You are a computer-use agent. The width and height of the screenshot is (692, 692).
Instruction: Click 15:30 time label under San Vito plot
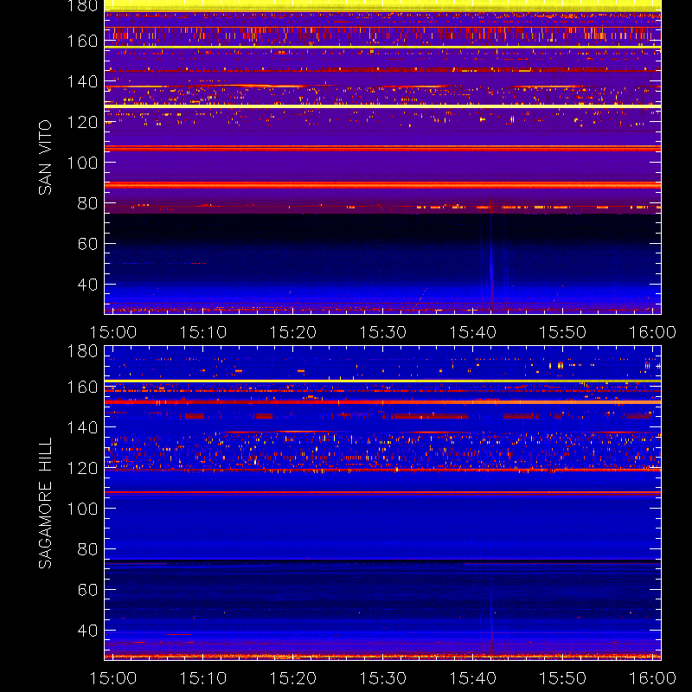click(x=382, y=332)
